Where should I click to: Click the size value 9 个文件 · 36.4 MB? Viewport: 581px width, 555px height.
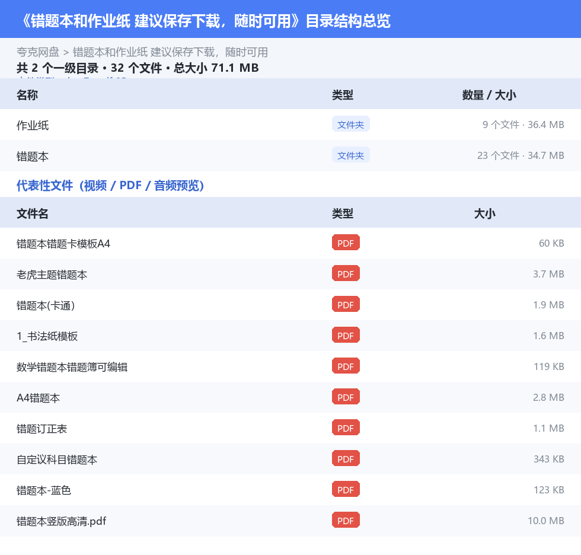pos(523,125)
